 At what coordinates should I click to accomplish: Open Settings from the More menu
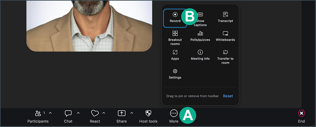[175, 74]
